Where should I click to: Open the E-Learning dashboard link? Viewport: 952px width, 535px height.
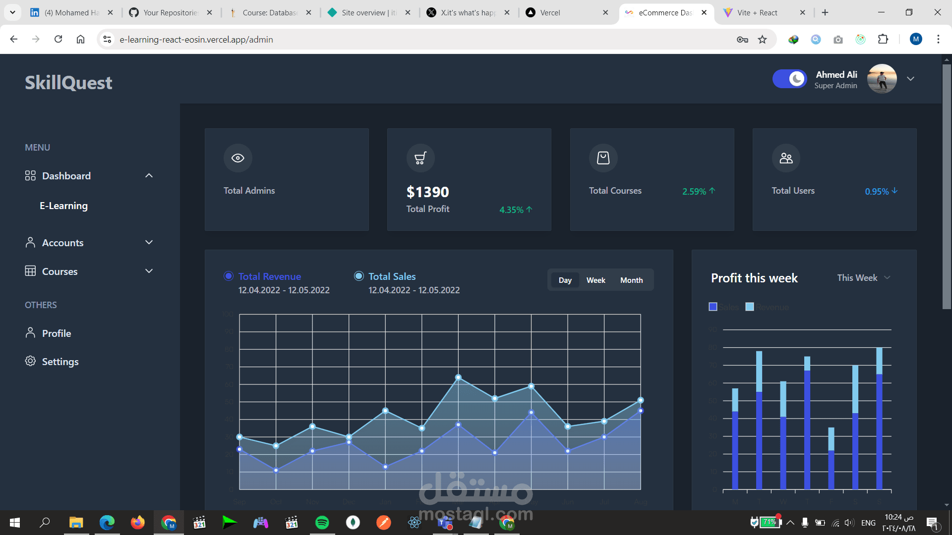(63, 206)
